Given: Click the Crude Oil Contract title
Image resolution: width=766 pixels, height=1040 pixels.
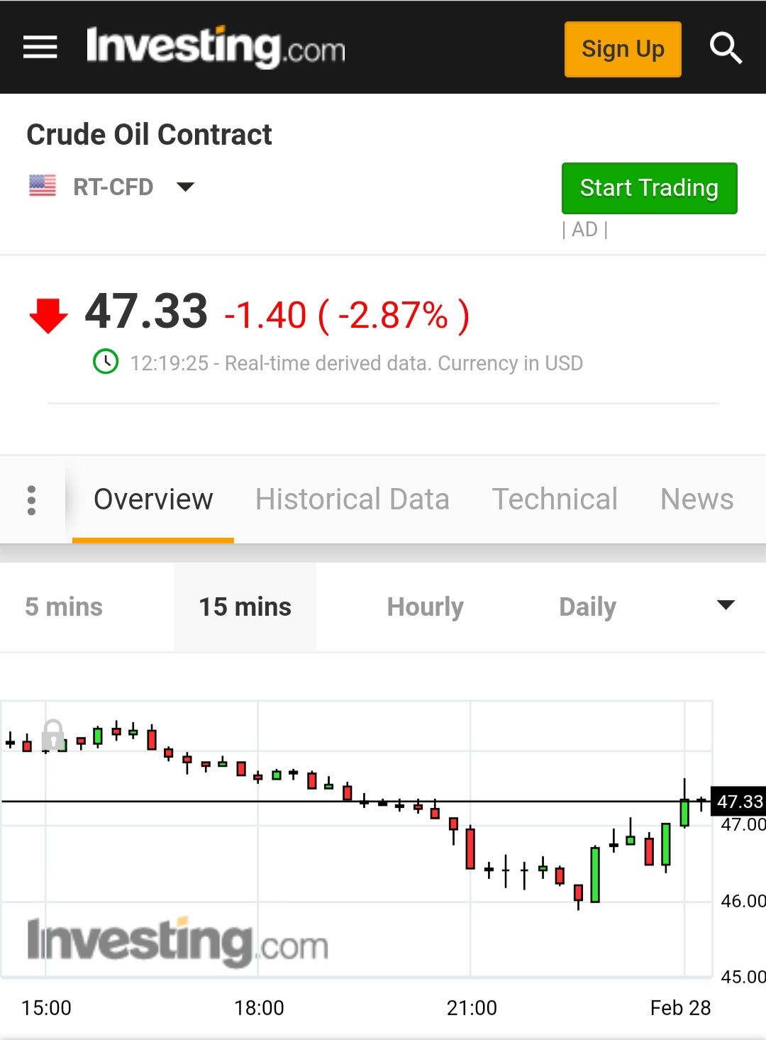Looking at the screenshot, I should [149, 135].
